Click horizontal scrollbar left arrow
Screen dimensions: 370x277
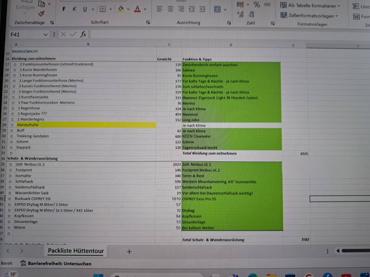pos(338,251)
